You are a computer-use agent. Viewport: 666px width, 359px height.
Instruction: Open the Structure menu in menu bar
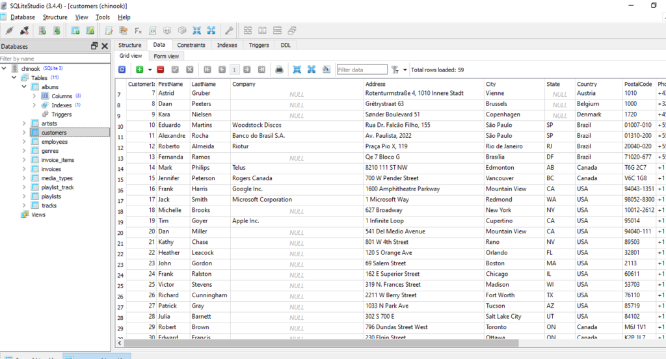pos(55,17)
